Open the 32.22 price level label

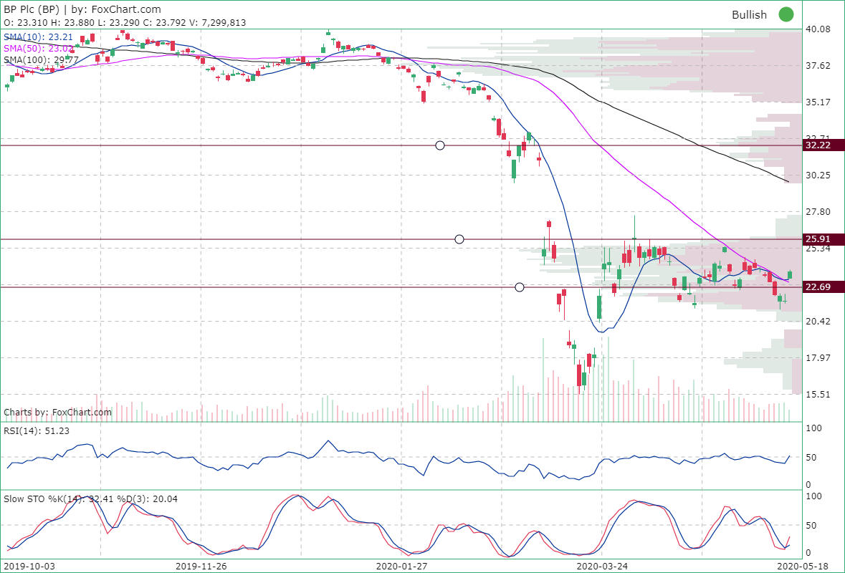click(818, 145)
